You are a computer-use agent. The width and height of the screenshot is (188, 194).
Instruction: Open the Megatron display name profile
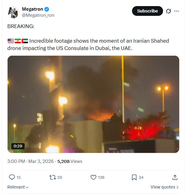click(32, 9)
